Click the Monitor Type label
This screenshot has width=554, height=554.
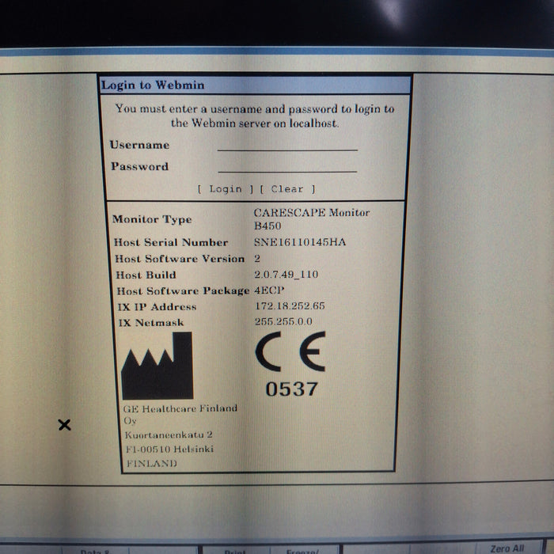(x=152, y=219)
